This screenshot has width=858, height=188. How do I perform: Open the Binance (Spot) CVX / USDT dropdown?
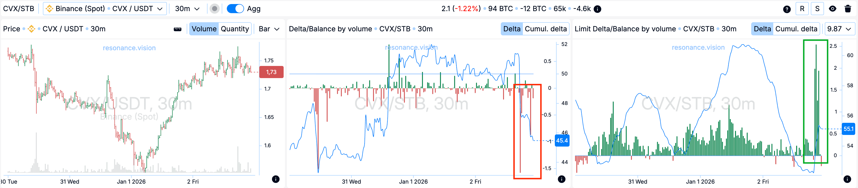pos(104,9)
